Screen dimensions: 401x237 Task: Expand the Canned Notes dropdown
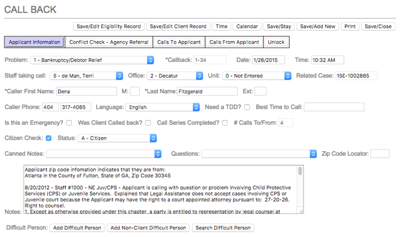(x=104, y=154)
